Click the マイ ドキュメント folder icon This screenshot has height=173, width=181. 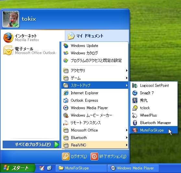(x=71, y=36)
